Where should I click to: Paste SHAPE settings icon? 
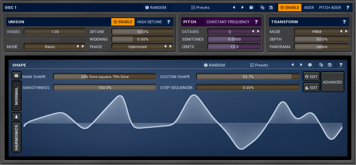[330, 65]
